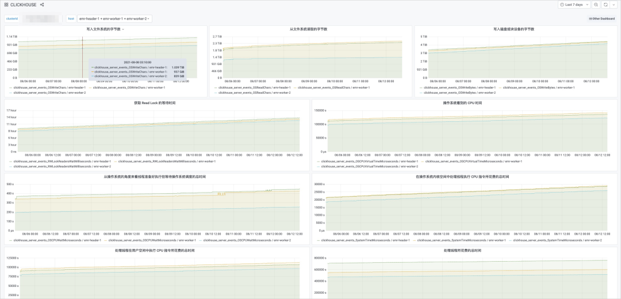
Task: Toggle RWLockReadersWaitMilliseconds / emr-header-1 legend entry
Action: tap(60, 162)
